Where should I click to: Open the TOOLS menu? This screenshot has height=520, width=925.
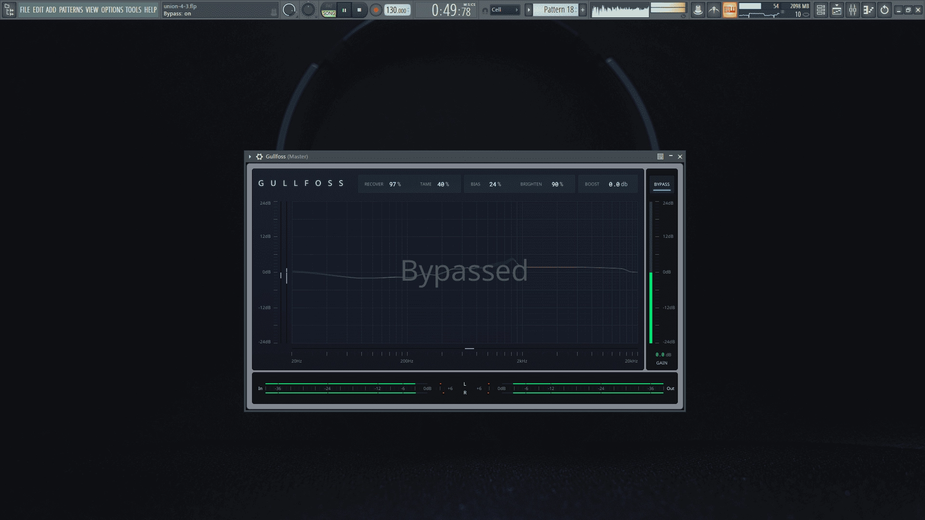pos(133,10)
